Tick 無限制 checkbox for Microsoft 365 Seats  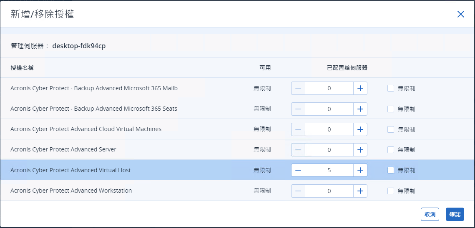[391, 109]
